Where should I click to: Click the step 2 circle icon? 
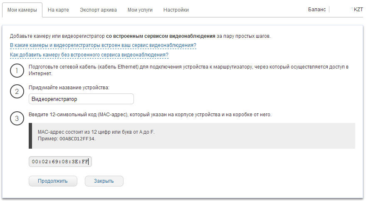click(17, 92)
